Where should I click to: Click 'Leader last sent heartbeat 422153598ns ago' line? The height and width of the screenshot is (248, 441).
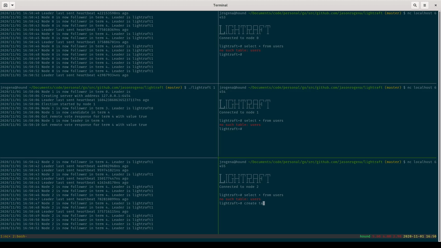(x=64, y=13)
